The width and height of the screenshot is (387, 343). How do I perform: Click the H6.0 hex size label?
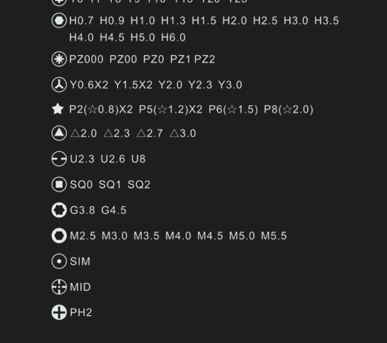[173, 38]
